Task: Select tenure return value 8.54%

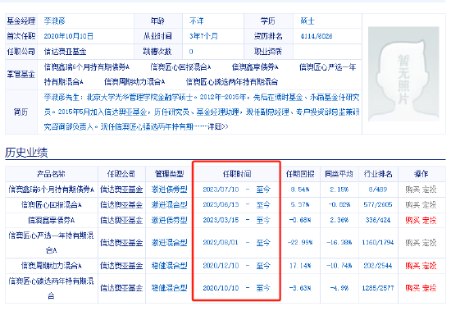Action: coord(300,190)
